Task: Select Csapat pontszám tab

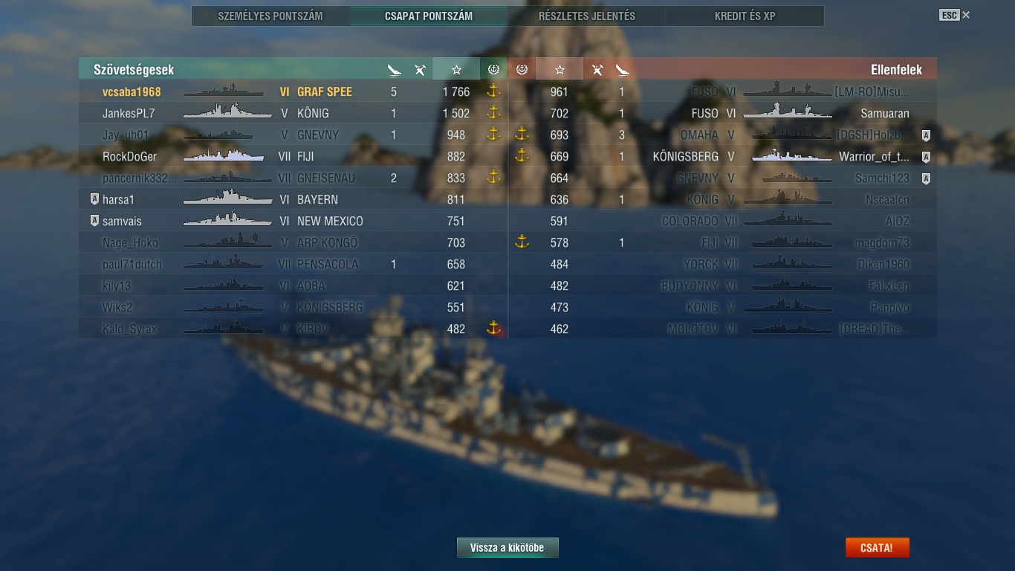Action: [429, 16]
